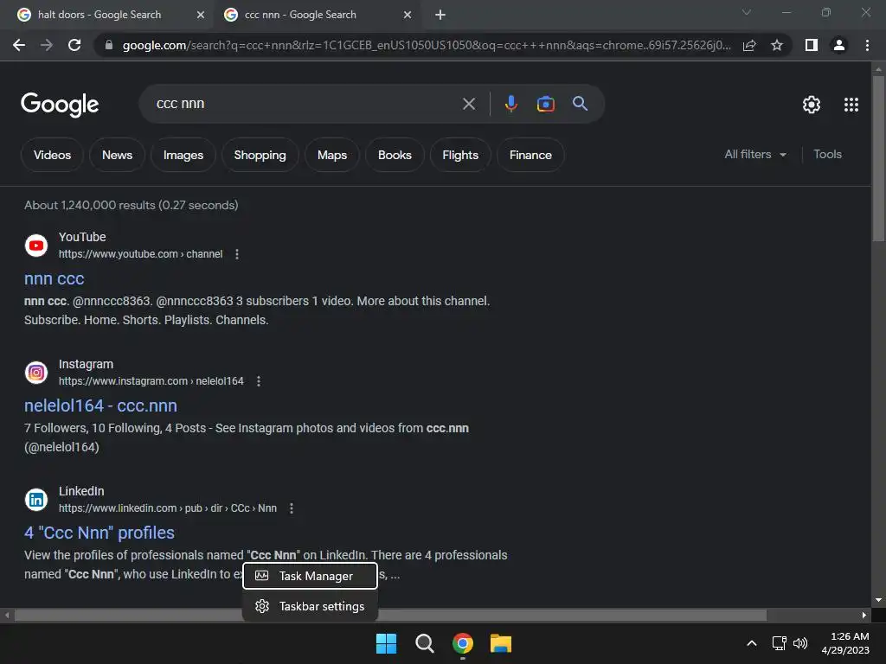This screenshot has height=664, width=886.
Task: Open Google quick settings gear
Action: (x=812, y=105)
